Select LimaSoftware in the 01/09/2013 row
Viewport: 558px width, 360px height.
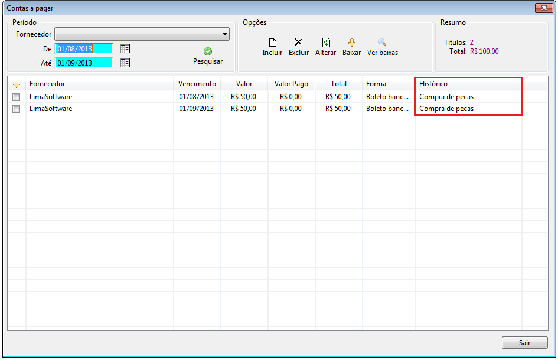[x=51, y=109]
